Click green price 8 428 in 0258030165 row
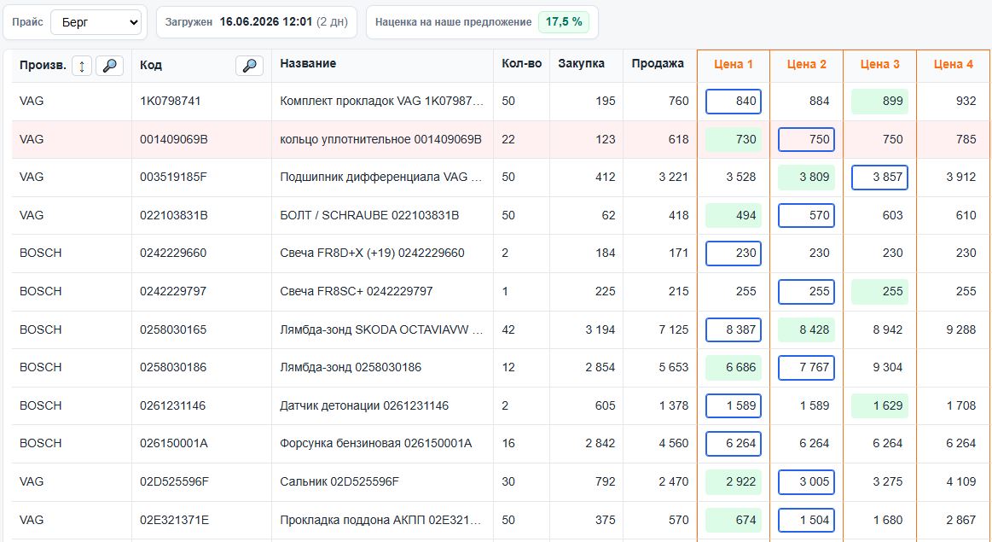This screenshot has width=992, height=542. [807, 329]
